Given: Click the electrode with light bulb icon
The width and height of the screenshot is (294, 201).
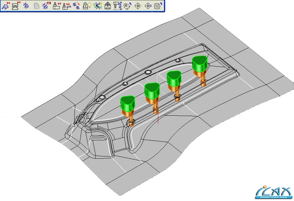Looking at the screenshot, I should point(87,6).
